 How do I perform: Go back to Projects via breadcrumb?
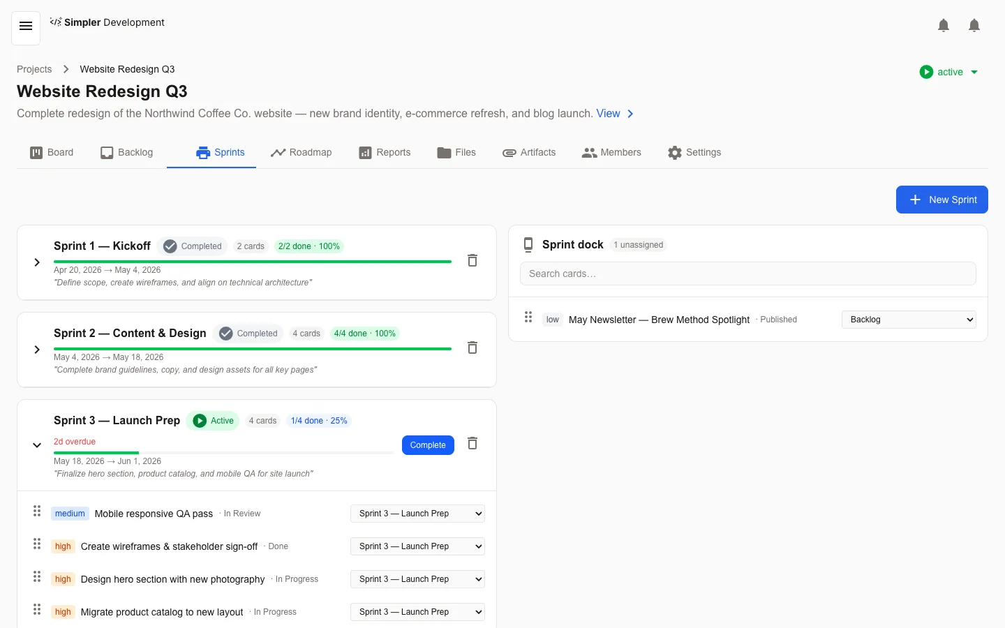point(34,69)
